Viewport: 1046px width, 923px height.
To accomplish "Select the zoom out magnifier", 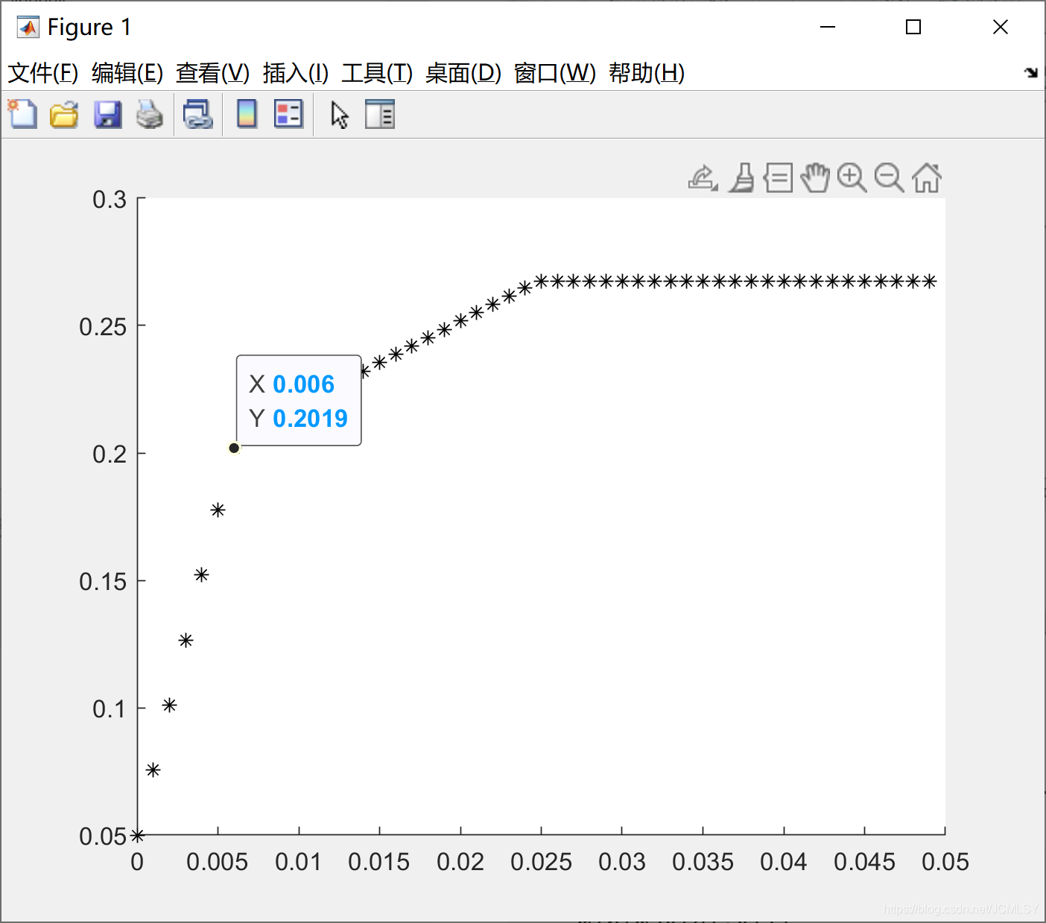I will pyautogui.click(x=889, y=178).
